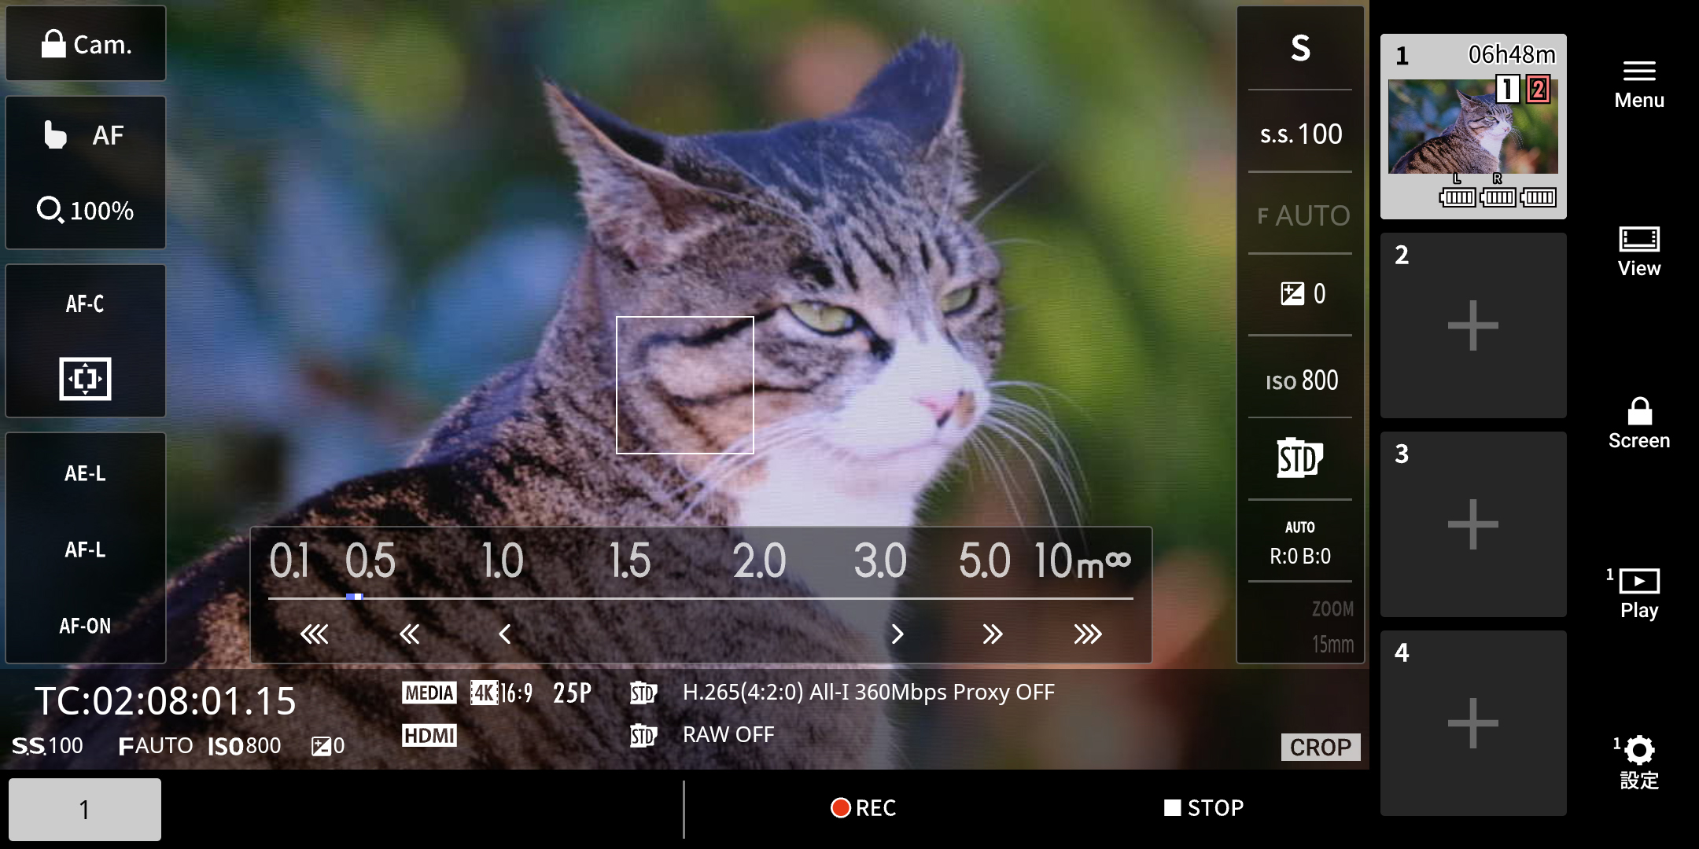Image resolution: width=1699 pixels, height=849 pixels.
Task: Click the 06h48m remaining time
Action: tap(1512, 54)
